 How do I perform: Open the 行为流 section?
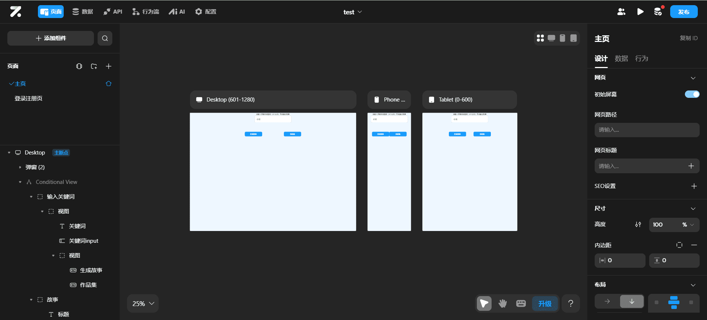click(145, 12)
